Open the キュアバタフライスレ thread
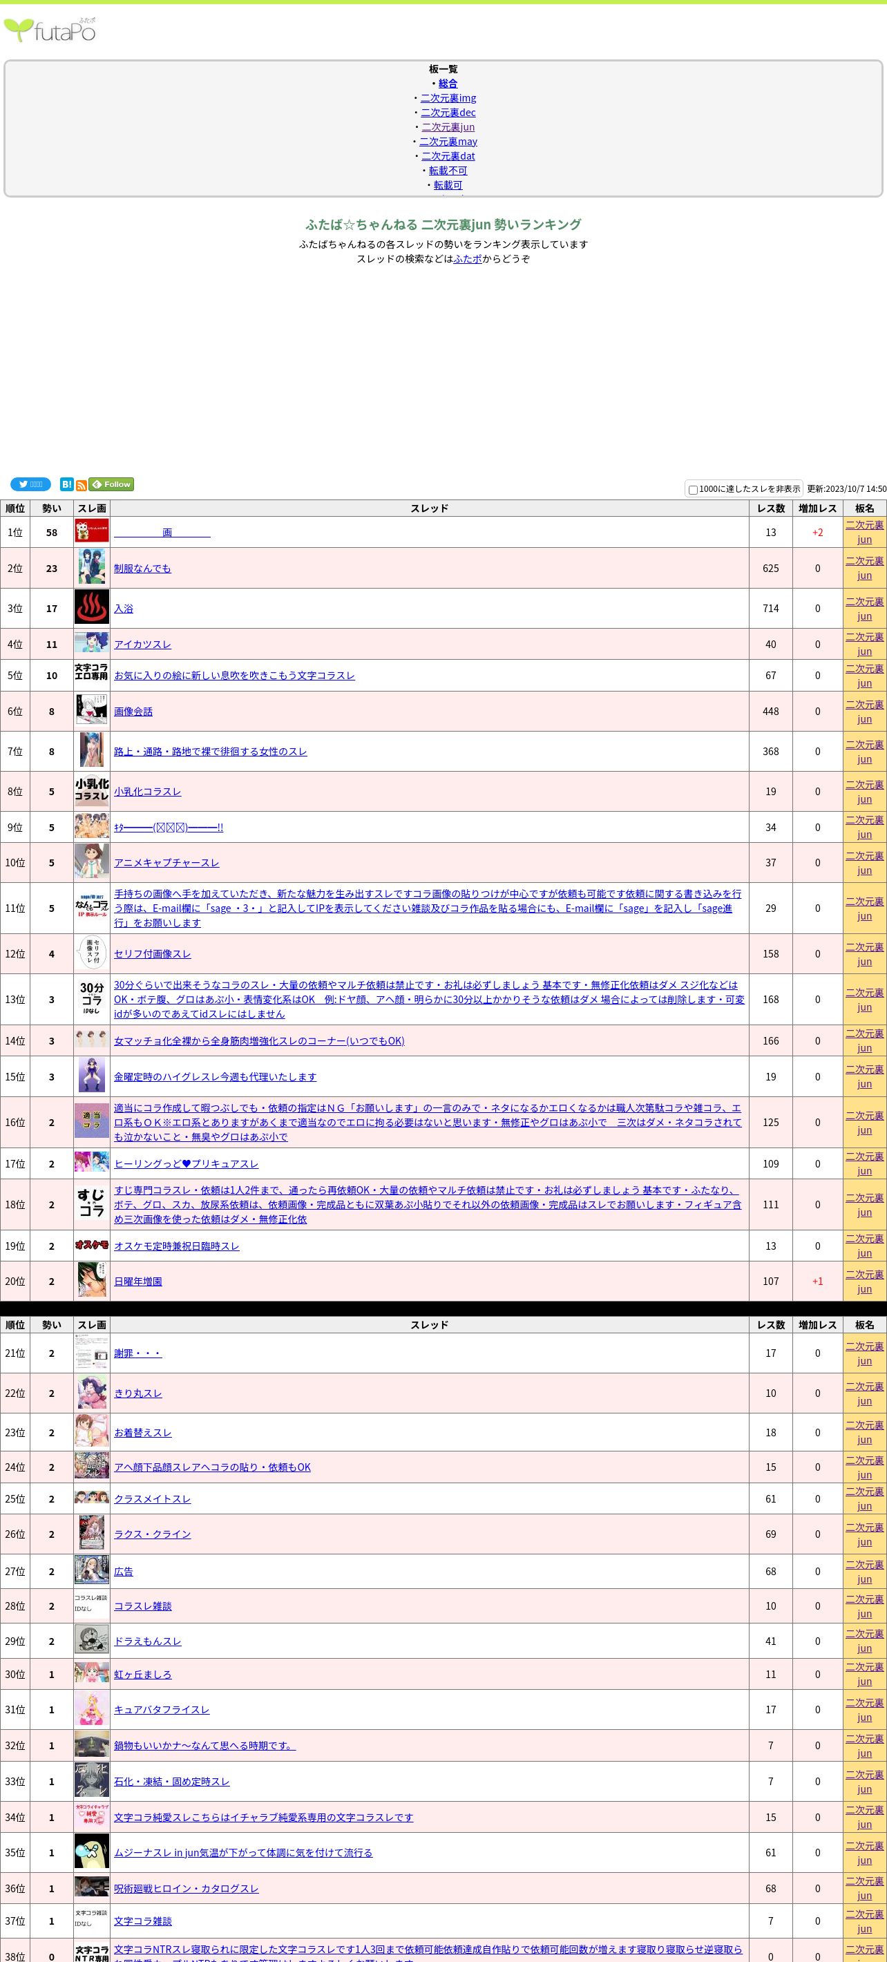The width and height of the screenshot is (887, 1962). [x=162, y=1709]
